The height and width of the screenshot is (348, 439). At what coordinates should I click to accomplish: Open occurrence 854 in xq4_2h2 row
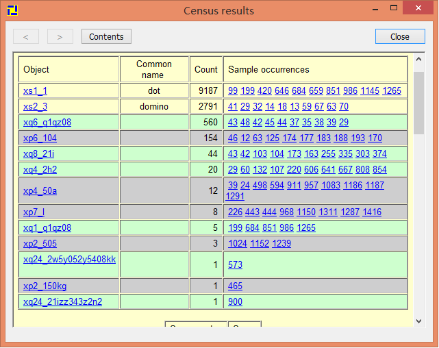(x=379, y=169)
